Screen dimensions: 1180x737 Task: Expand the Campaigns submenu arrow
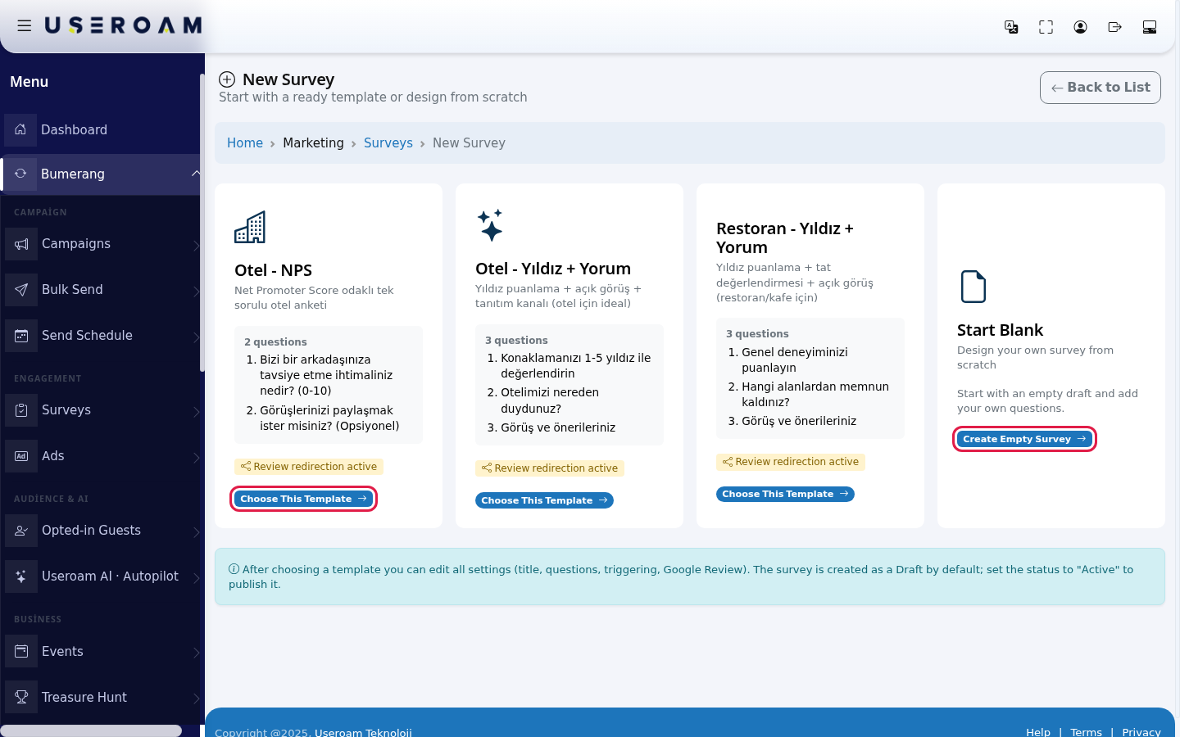coord(196,245)
